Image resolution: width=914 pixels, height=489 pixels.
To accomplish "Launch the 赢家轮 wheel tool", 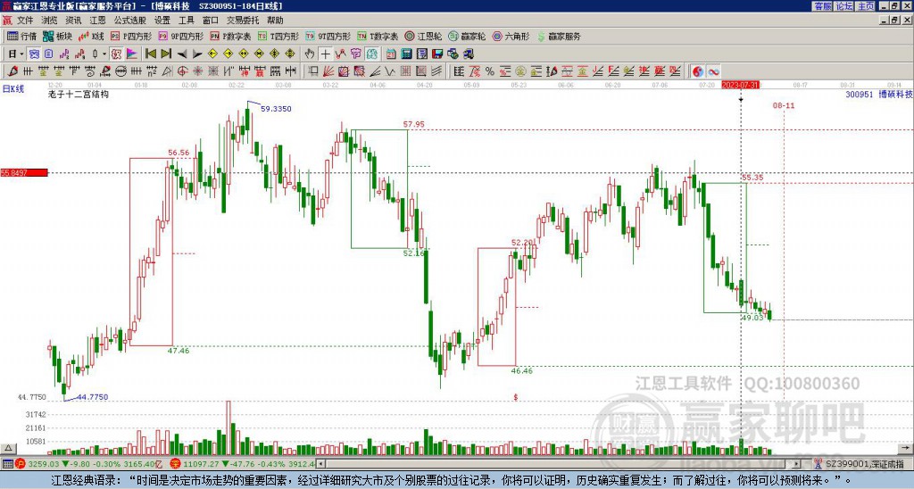I will pos(467,36).
